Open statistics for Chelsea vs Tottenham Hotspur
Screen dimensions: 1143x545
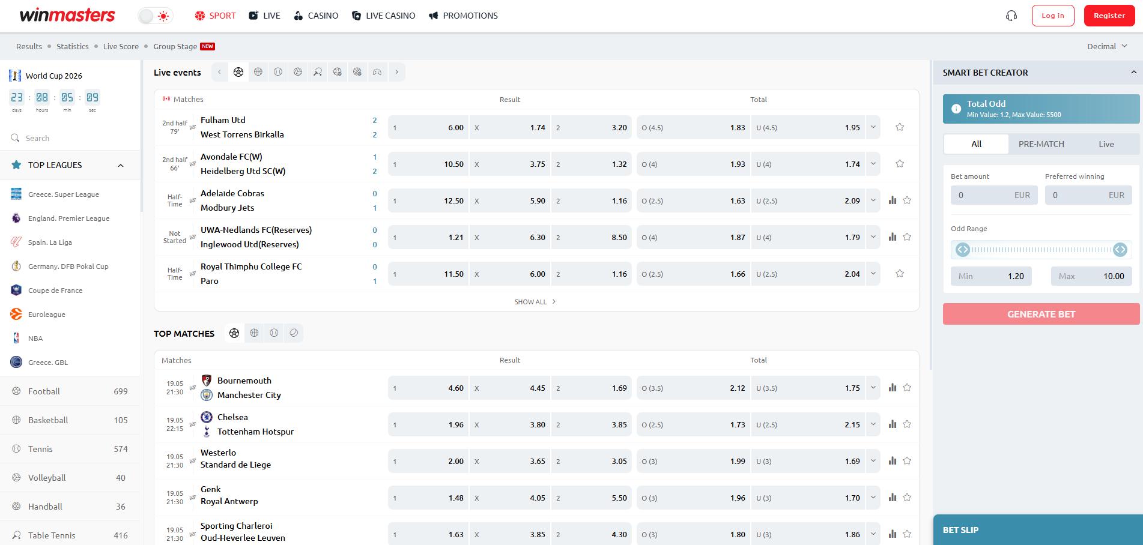893,424
